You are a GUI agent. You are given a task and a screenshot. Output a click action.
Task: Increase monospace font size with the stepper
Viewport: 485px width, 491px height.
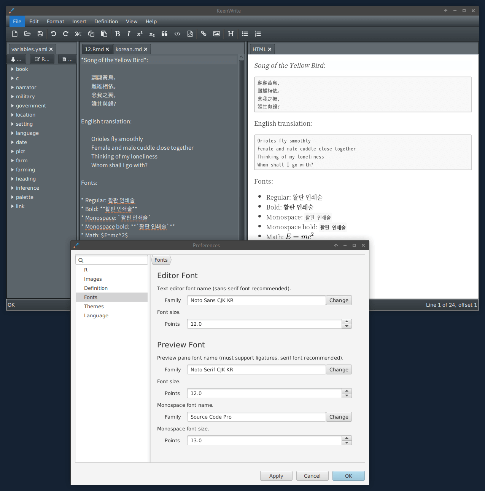pyautogui.click(x=347, y=438)
